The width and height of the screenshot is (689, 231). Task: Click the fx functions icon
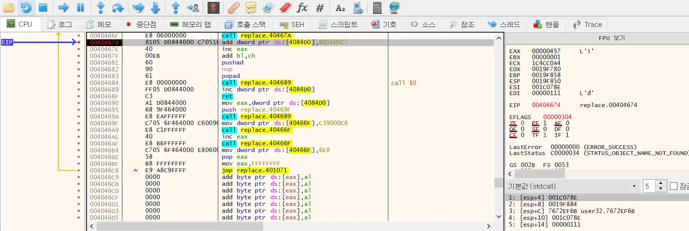pyautogui.click(x=302, y=7)
